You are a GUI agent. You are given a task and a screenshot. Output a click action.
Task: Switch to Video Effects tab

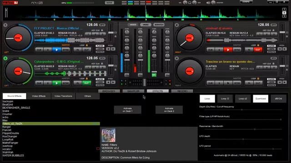pos(39,96)
